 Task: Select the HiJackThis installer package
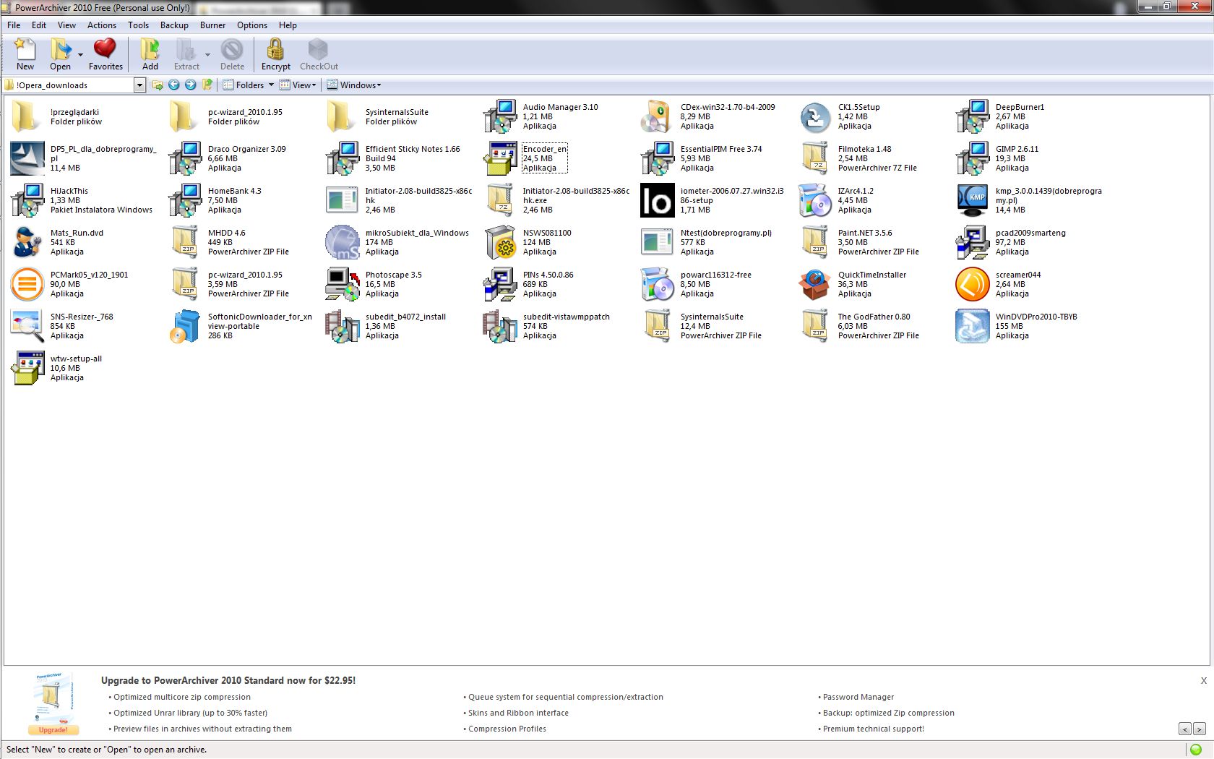(82, 200)
